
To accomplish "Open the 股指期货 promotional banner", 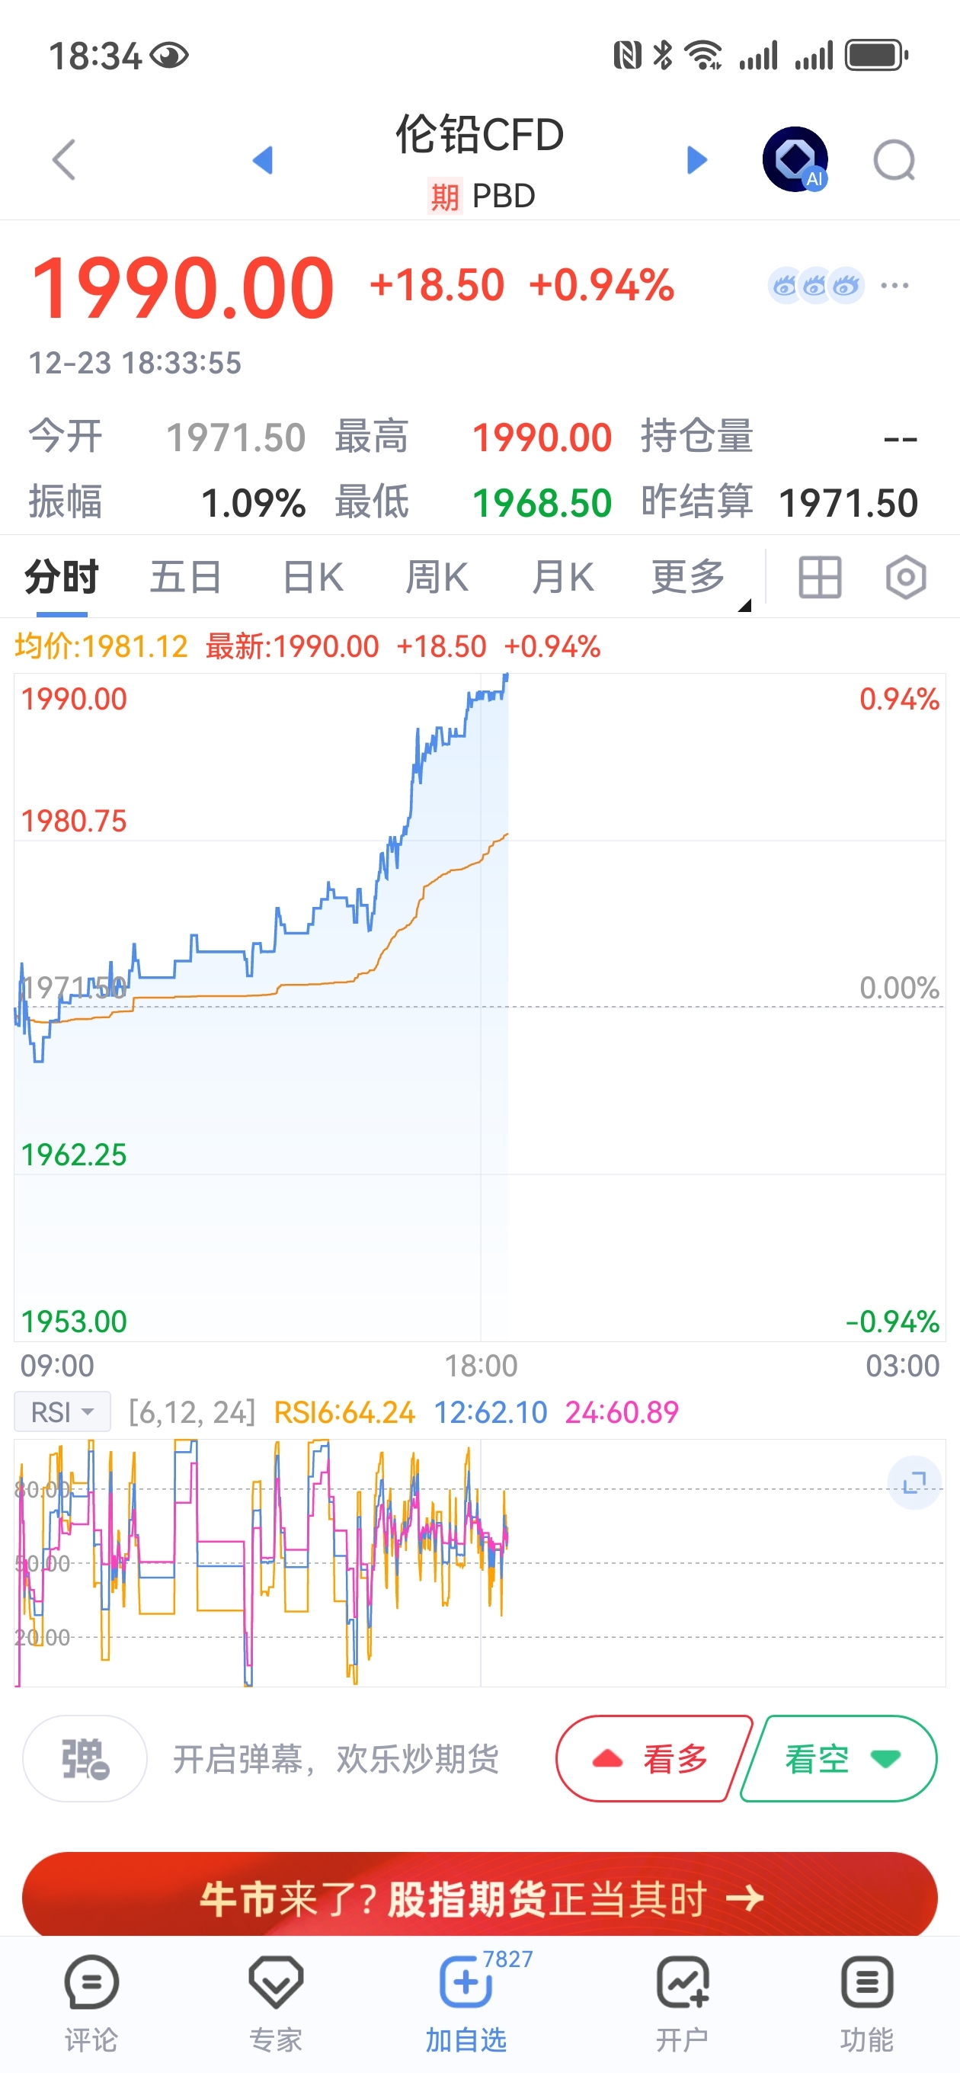I will click(479, 1898).
